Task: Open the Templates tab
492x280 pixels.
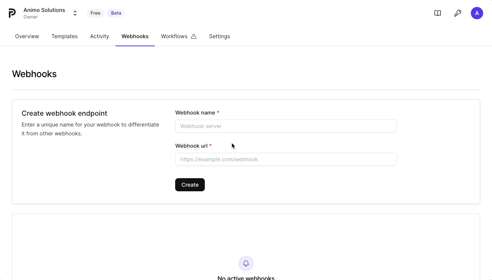Action: [64, 36]
